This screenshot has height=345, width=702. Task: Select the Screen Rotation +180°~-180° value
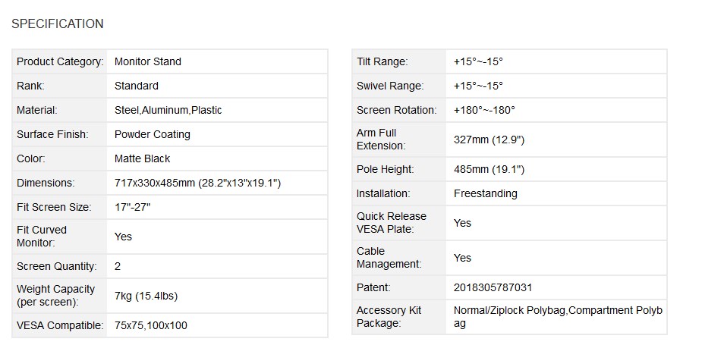(484, 110)
